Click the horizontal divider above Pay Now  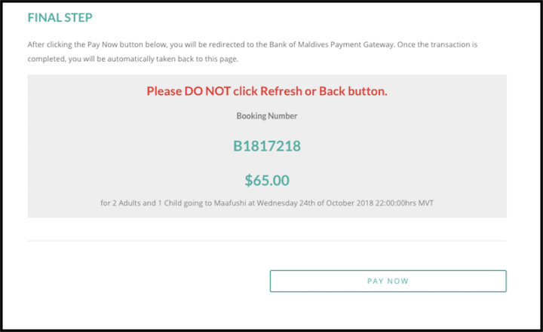tap(267, 241)
